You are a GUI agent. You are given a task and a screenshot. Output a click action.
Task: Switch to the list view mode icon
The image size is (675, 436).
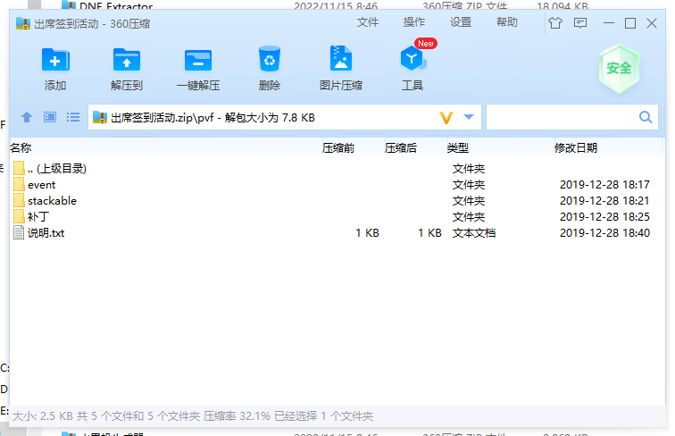click(x=73, y=118)
